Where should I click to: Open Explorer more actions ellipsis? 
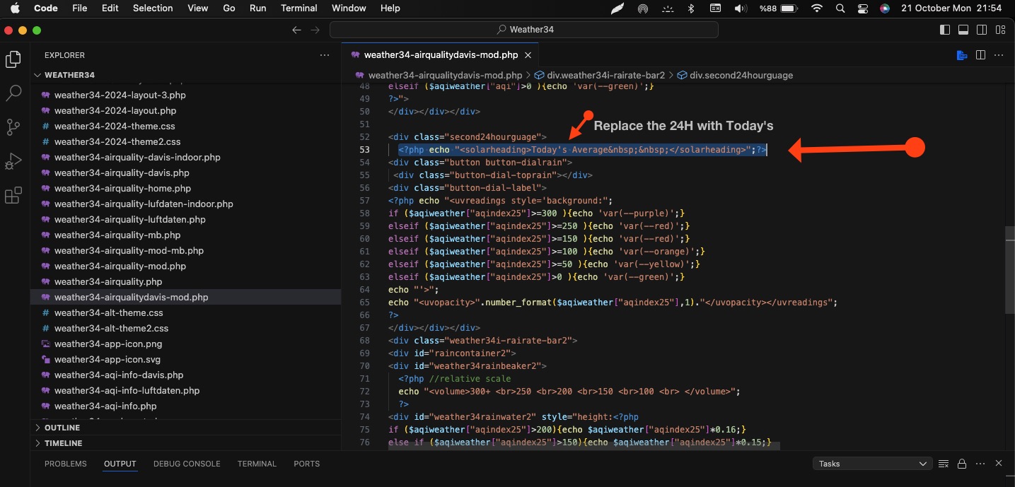pyautogui.click(x=325, y=55)
